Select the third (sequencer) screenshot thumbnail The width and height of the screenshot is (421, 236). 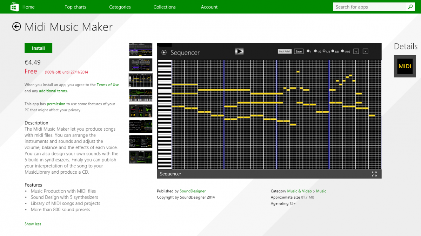pyautogui.click(x=141, y=80)
